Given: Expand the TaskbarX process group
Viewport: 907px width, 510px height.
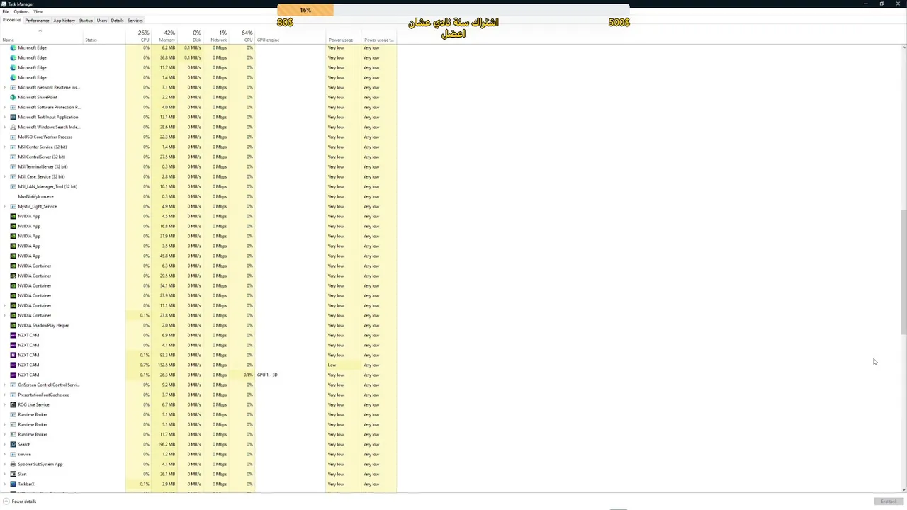Looking at the screenshot, I should pos(5,484).
